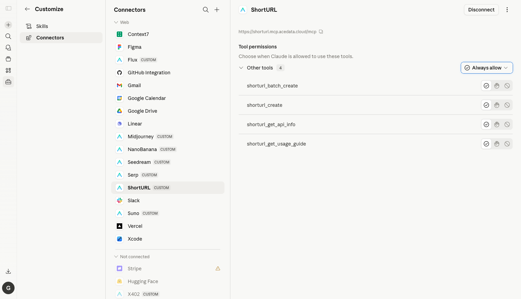Collapse the Not connected group

tap(116, 257)
